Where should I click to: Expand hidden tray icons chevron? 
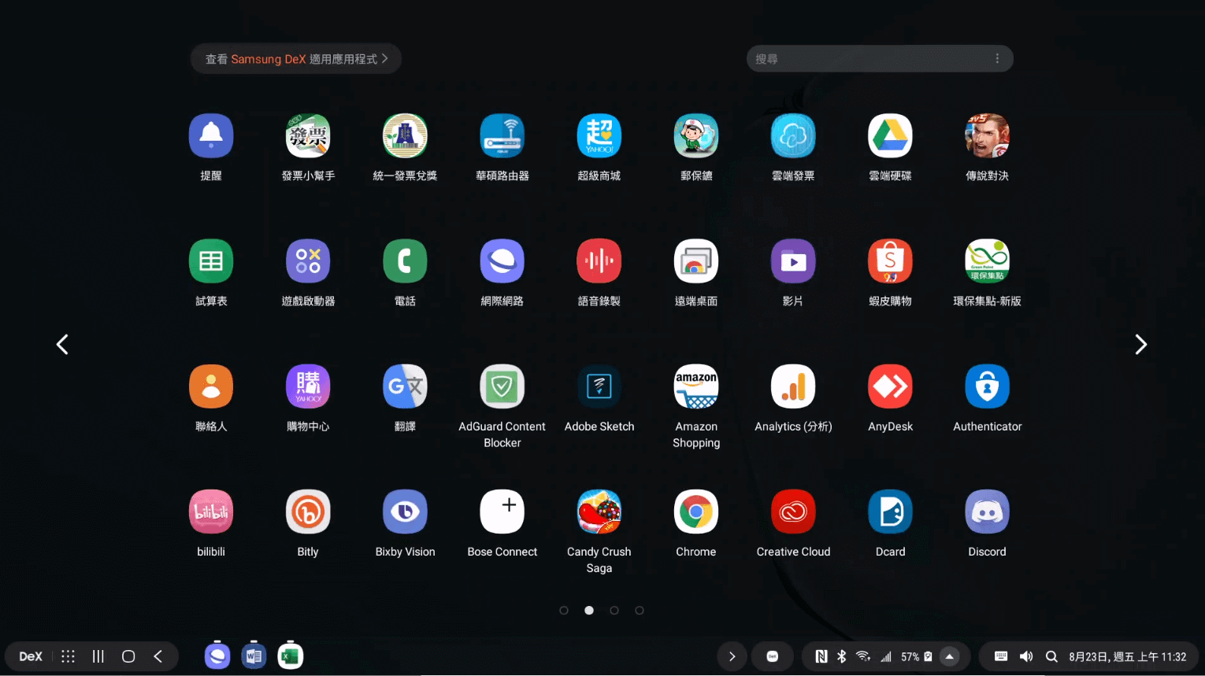732,656
